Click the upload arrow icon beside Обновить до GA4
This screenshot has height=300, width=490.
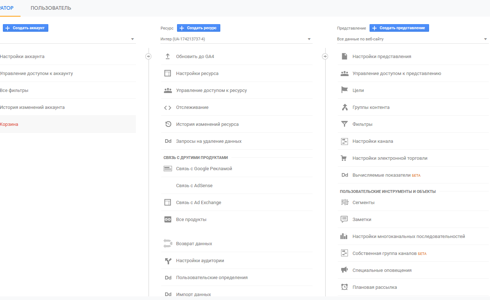coord(168,57)
